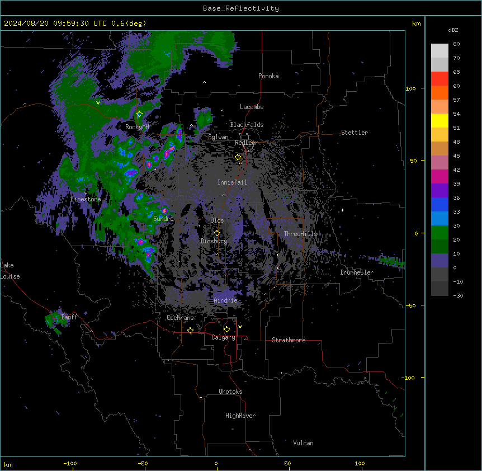Click the Sundre label
This screenshot has height=471, width=482.
[163, 219]
